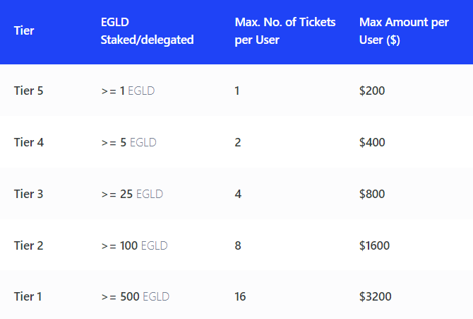Select the Tier 2 row label
The height and width of the screenshot is (319, 473).
[29, 245]
